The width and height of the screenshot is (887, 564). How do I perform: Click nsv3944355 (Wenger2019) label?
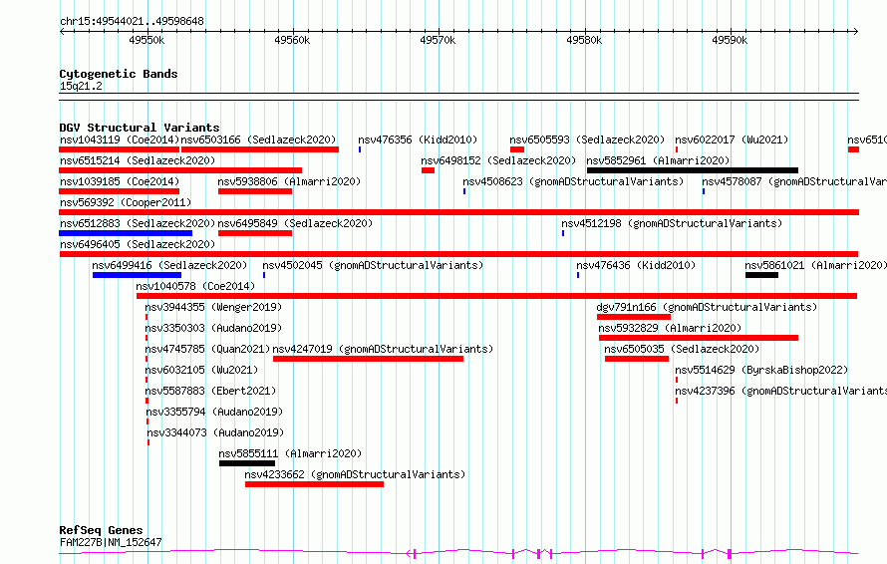(213, 307)
